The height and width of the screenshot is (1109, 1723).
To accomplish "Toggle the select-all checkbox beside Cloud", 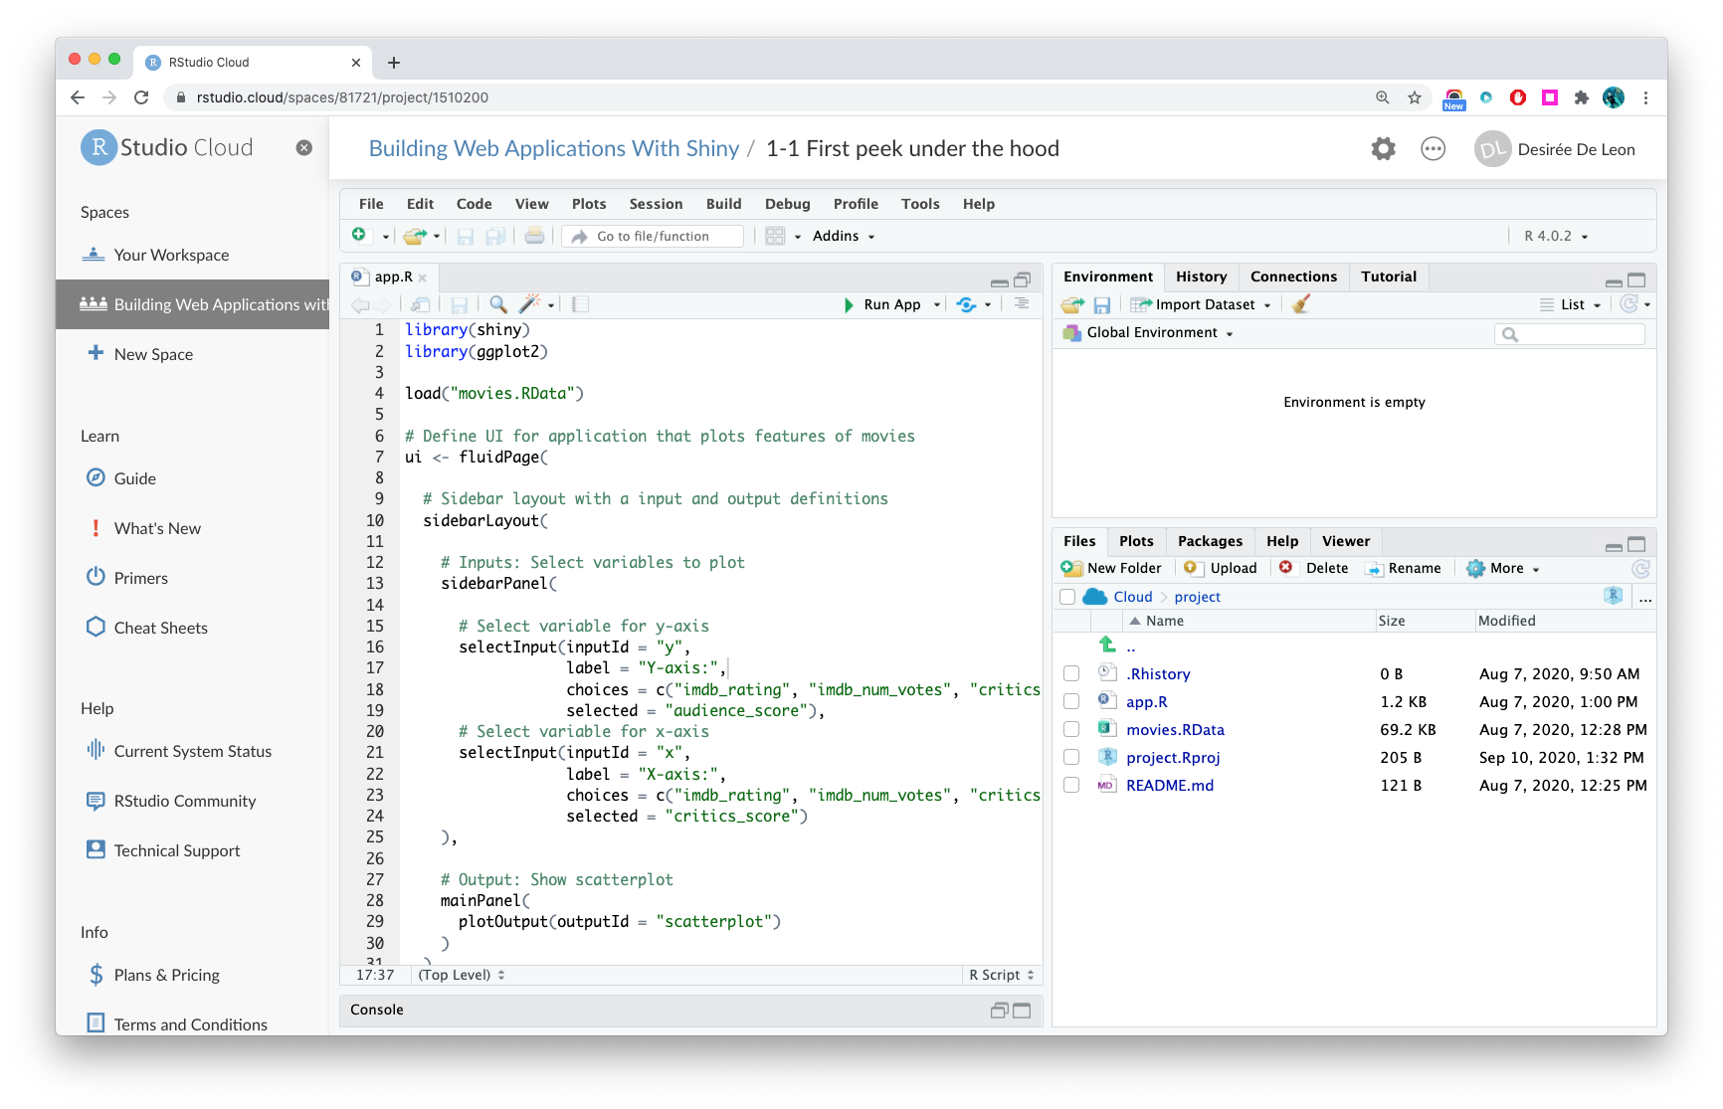I will 1067,597.
